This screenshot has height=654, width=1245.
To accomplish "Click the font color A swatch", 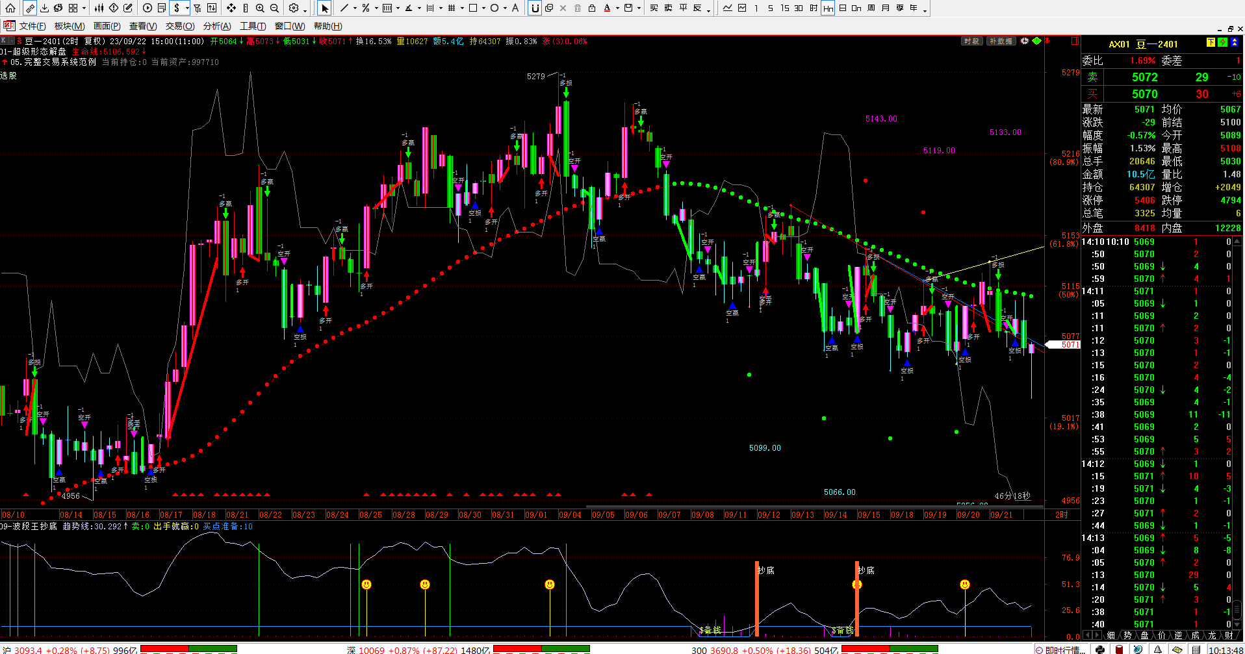I will click(x=607, y=8).
